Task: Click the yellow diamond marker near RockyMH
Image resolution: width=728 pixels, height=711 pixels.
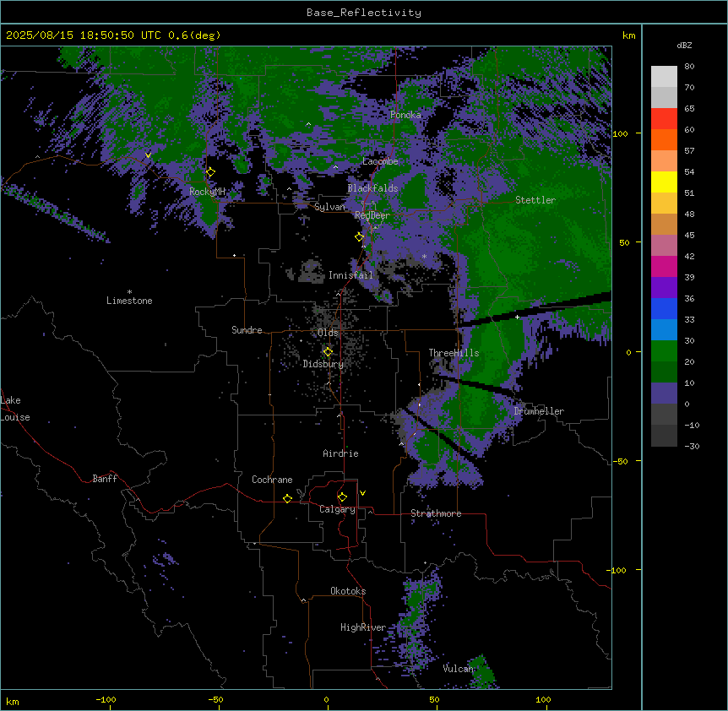Action: (211, 172)
